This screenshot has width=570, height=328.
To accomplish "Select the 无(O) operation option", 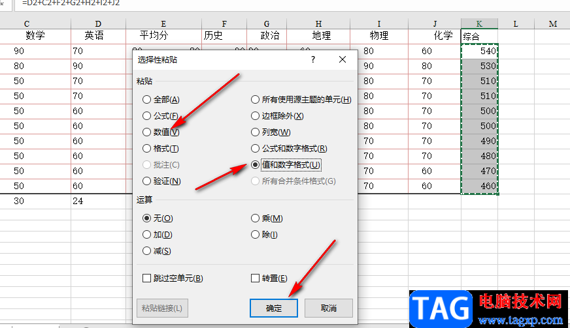I will 158,218.
